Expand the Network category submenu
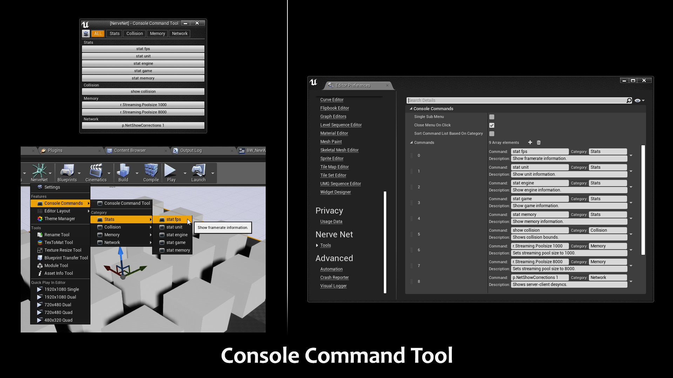 [x=122, y=243]
